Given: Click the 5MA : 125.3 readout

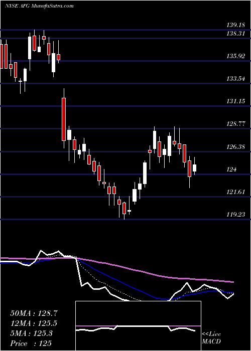Looking at the screenshot, I should click(31, 333).
